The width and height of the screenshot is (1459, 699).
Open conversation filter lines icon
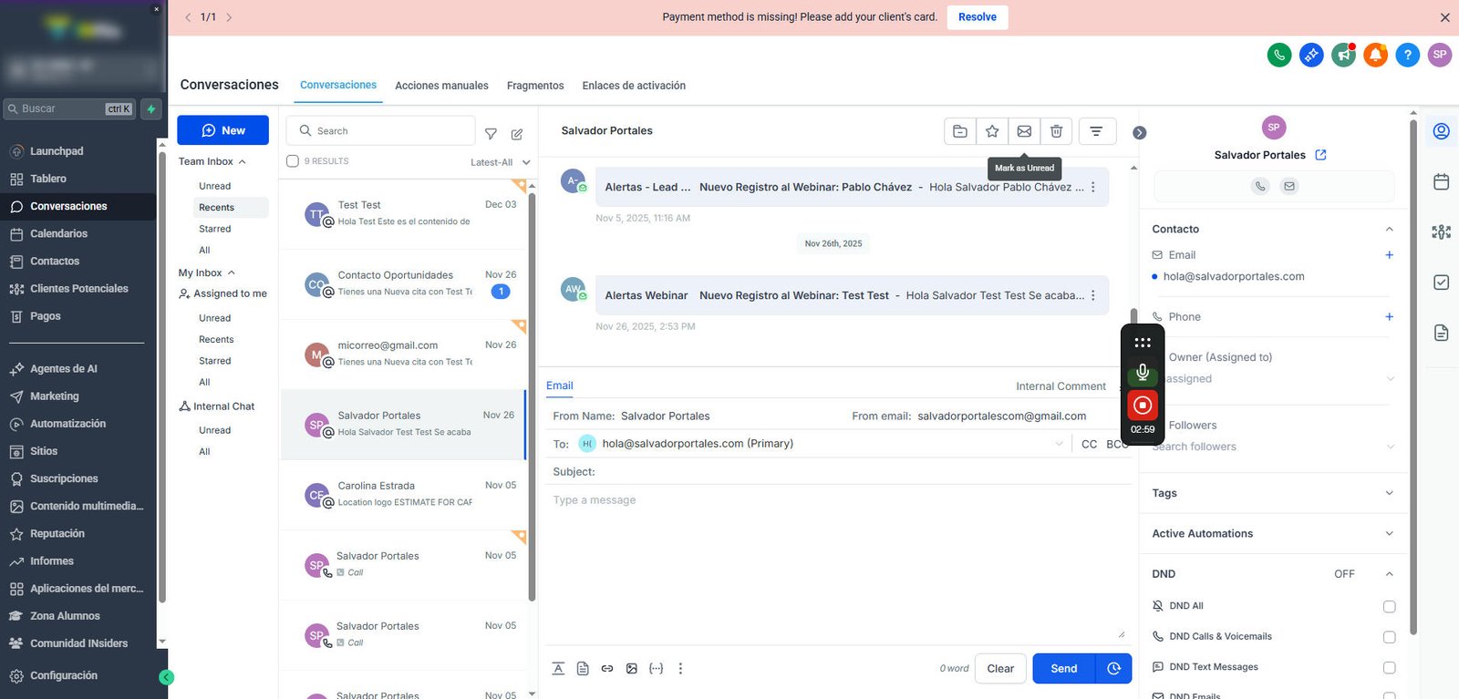(1097, 131)
